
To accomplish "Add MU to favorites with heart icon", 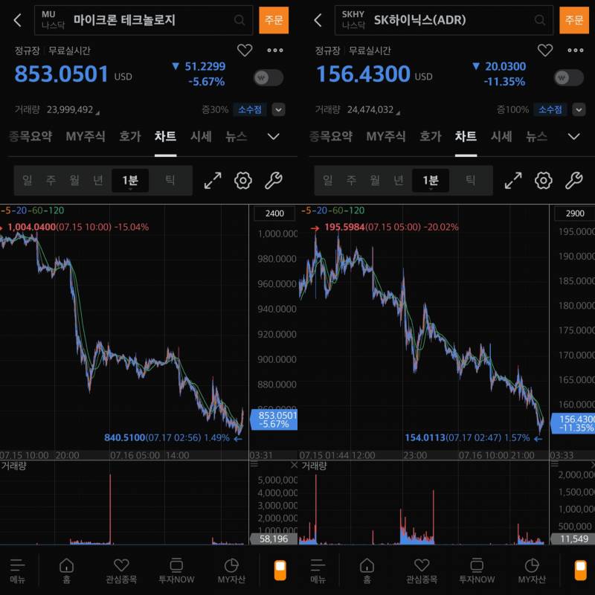I will point(245,50).
